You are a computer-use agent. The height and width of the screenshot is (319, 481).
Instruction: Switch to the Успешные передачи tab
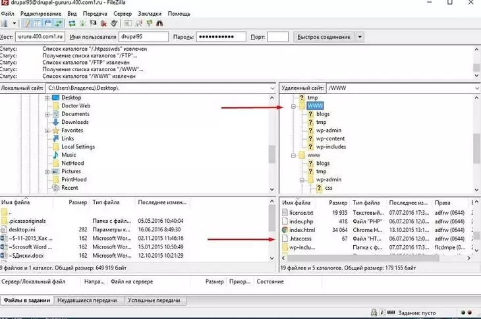(x=153, y=301)
